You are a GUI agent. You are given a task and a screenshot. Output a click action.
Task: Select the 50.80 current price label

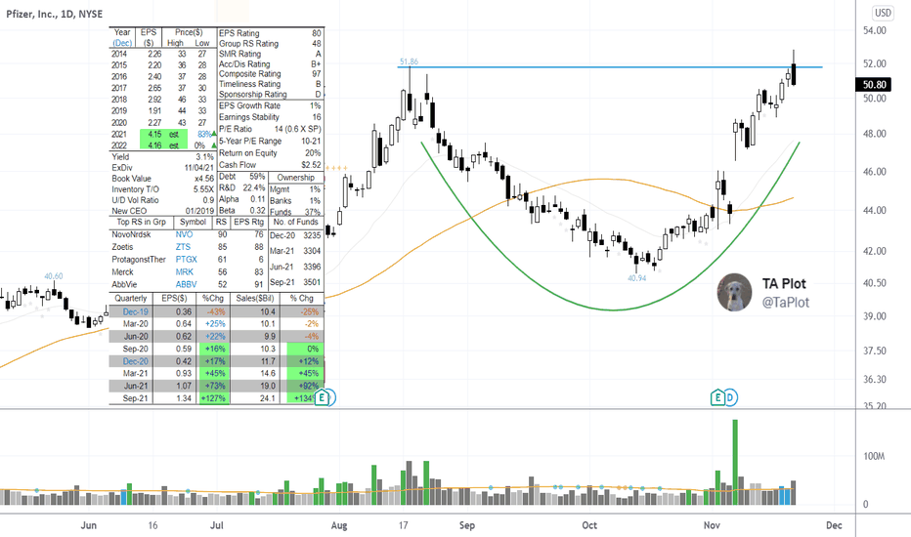click(x=874, y=85)
